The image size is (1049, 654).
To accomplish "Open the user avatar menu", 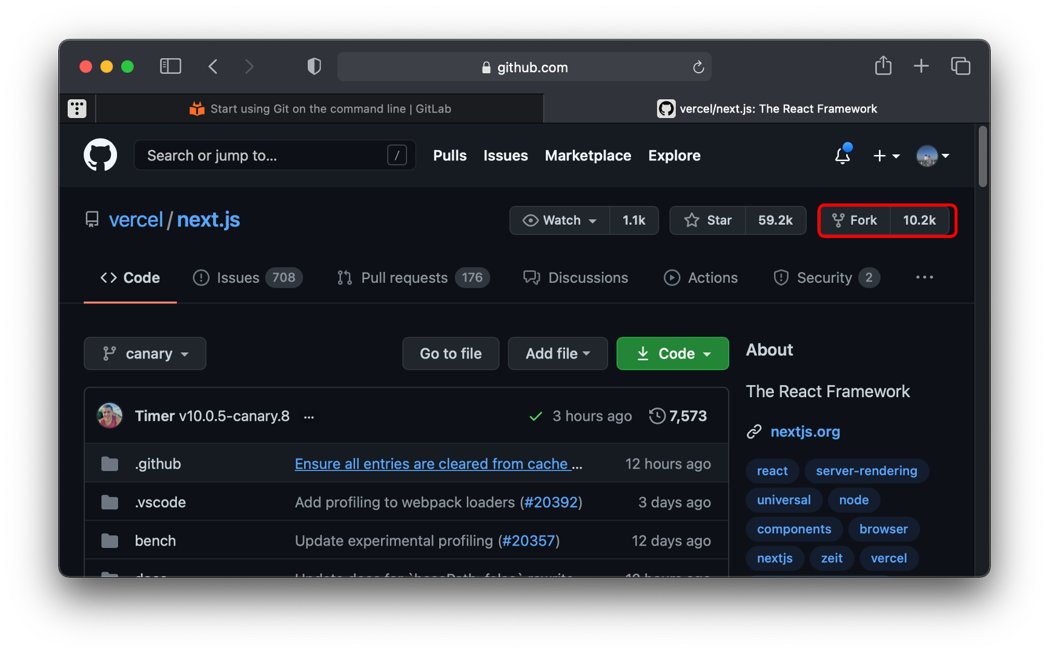I will click(933, 156).
